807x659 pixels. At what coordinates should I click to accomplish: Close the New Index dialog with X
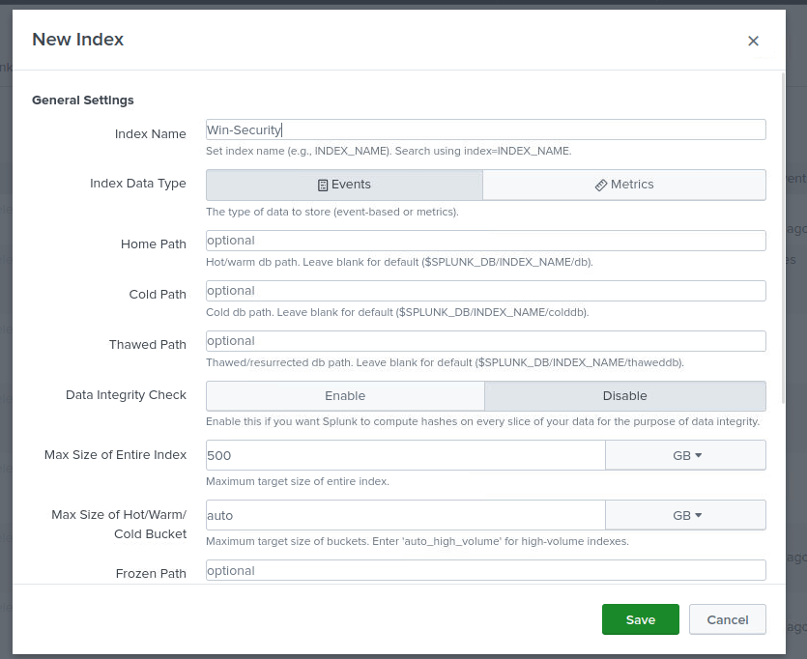[x=753, y=41]
